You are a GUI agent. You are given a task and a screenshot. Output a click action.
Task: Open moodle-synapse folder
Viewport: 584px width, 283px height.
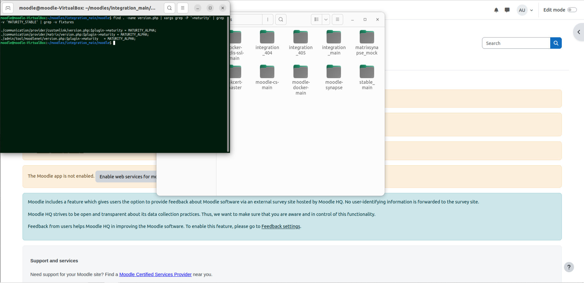pyautogui.click(x=334, y=77)
